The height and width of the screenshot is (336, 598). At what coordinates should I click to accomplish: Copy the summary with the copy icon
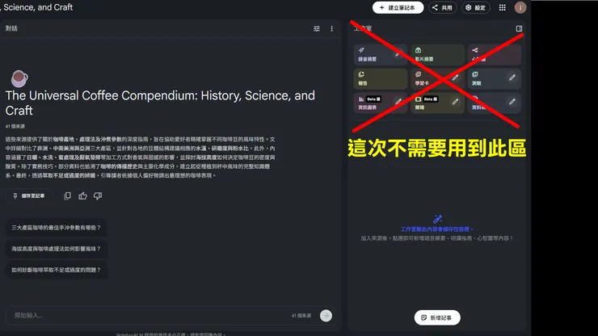68,195
